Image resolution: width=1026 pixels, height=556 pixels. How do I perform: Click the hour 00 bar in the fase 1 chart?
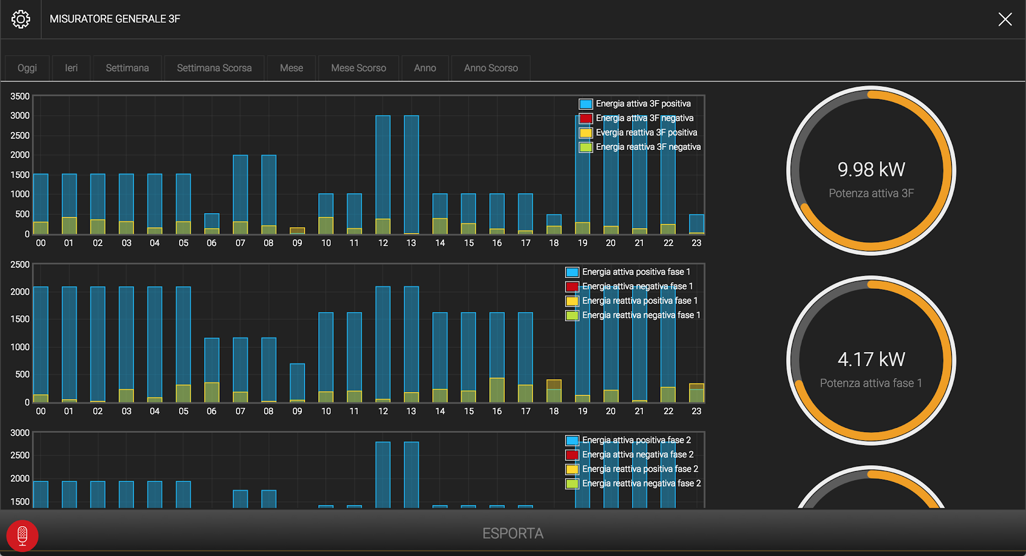click(41, 345)
